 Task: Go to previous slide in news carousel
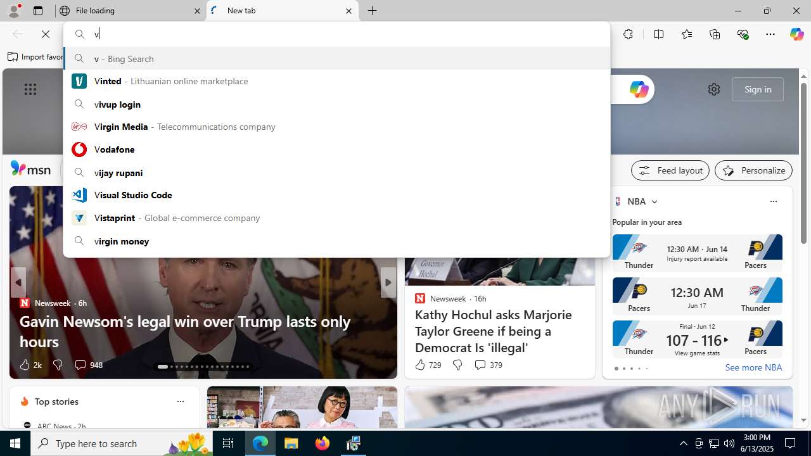pos(18,282)
